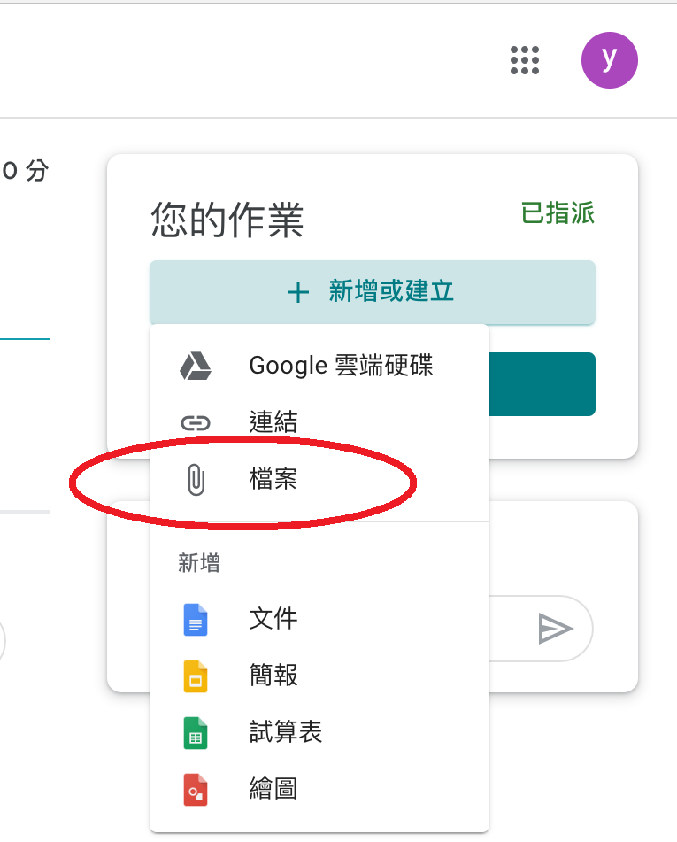Click the Google Drive triangle icon
The height and width of the screenshot is (842, 677).
[196, 366]
